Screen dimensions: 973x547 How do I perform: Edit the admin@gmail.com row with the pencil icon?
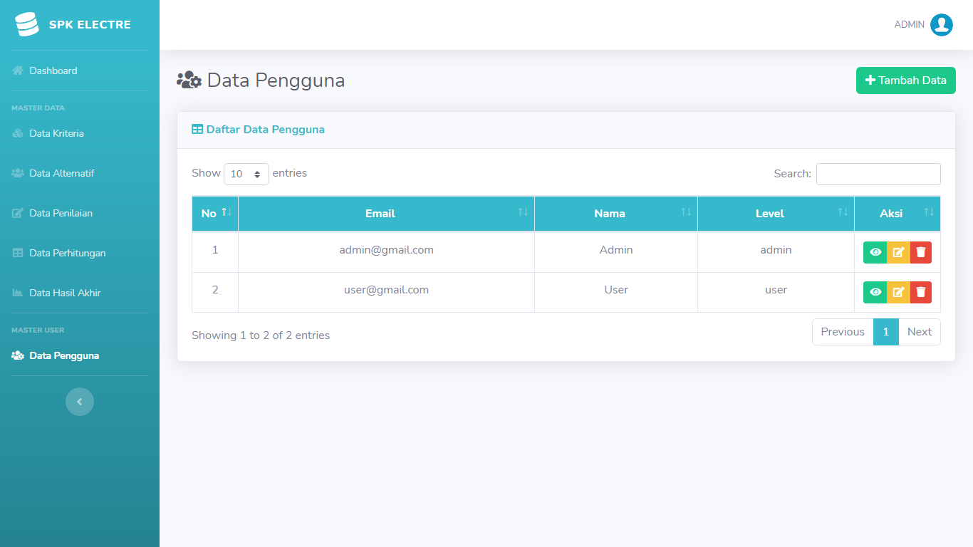point(899,252)
